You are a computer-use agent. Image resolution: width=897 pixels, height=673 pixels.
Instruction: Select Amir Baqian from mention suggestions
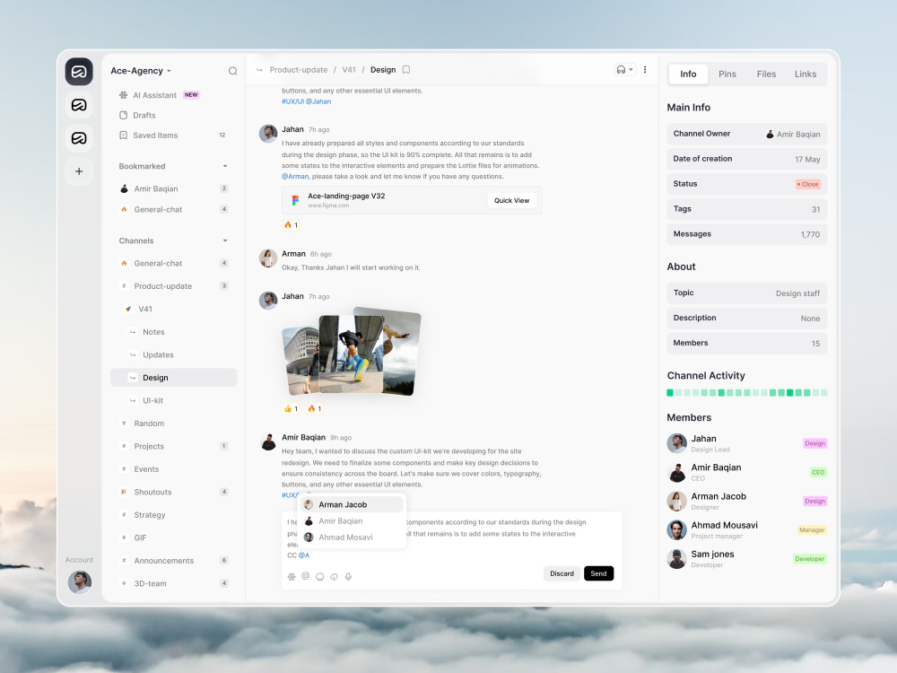click(353, 520)
